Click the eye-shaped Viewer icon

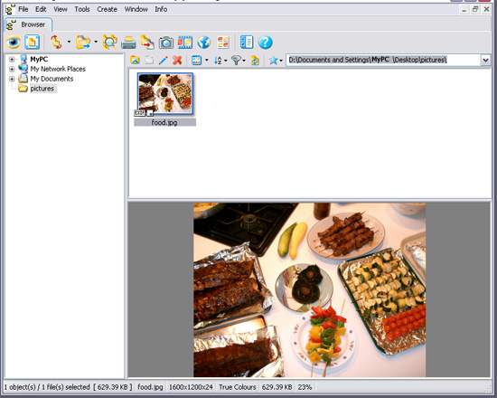(x=14, y=43)
